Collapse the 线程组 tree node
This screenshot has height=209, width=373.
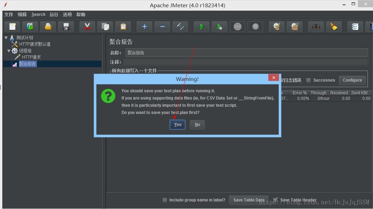click(9, 51)
